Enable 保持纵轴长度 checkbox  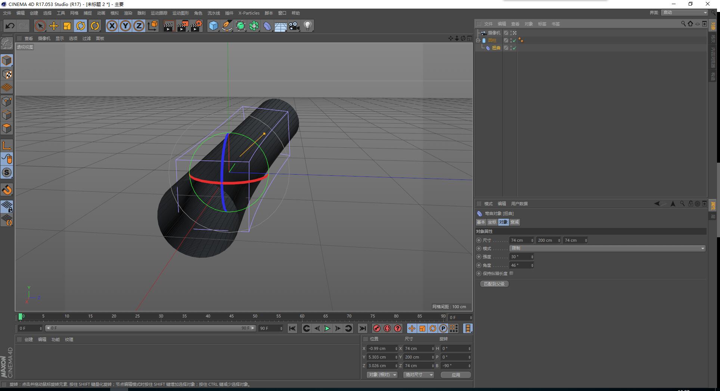point(512,273)
